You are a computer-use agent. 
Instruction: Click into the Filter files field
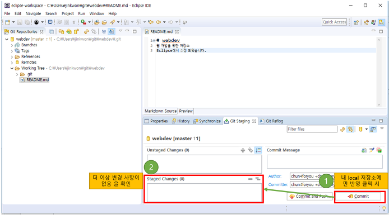click(x=312, y=129)
